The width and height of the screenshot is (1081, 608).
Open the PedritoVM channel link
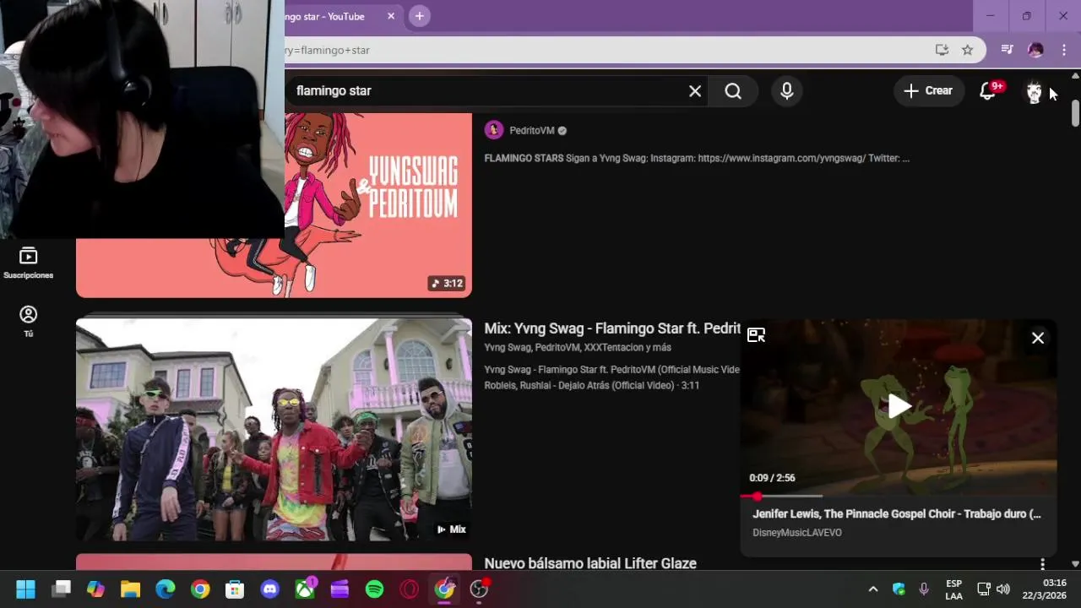coord(531,131)
